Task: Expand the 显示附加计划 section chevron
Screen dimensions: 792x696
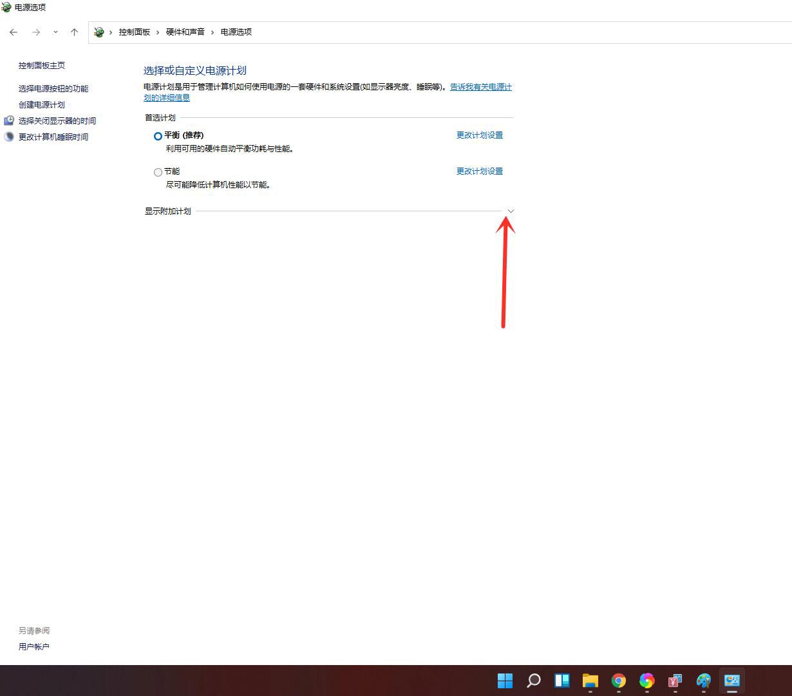Action: click(x=511, y=211)
